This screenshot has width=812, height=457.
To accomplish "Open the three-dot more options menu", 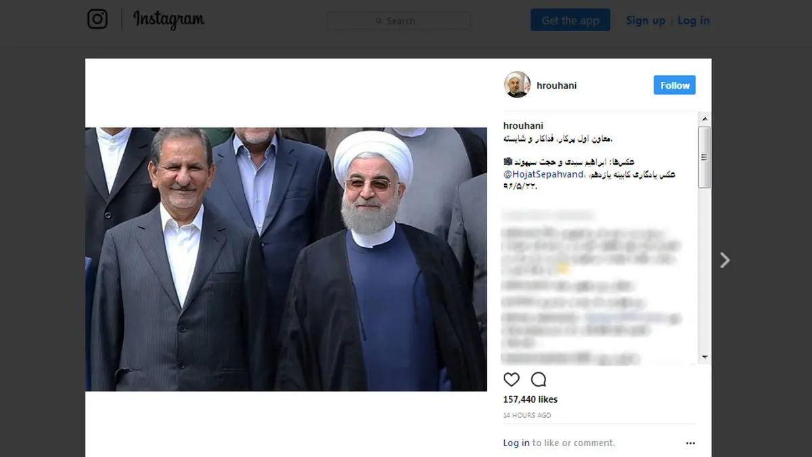I will coord(690,443).
